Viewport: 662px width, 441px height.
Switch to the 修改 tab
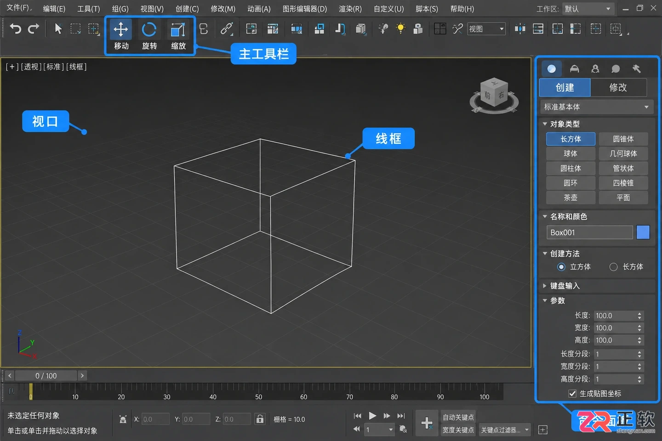[x=618, y=87]
